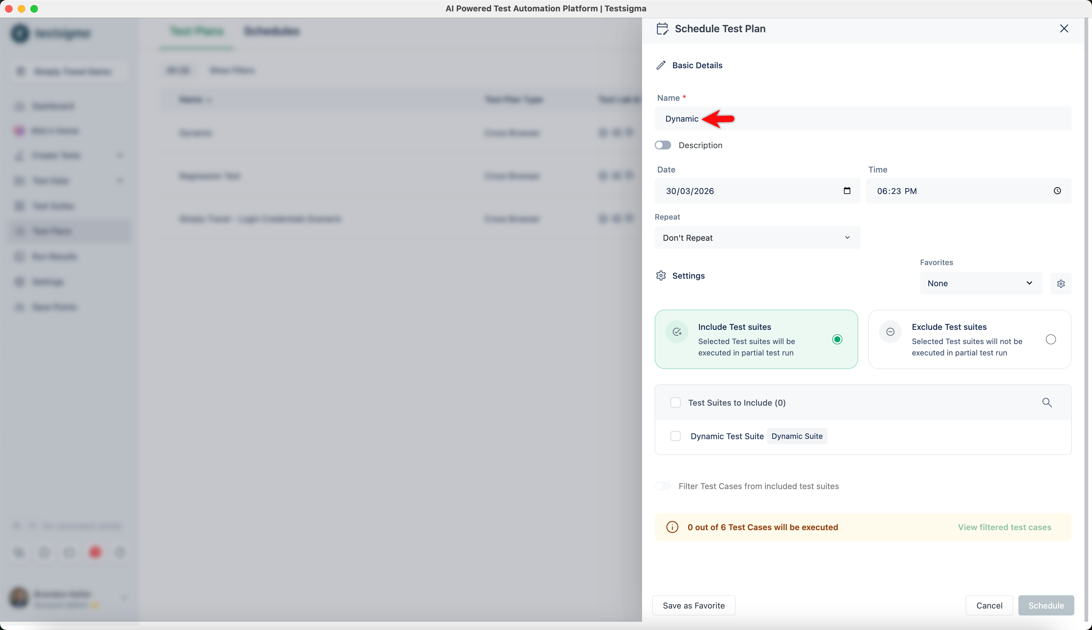This screenshot has height=630, width=1092.
Task: Toggle Filter Test Cases from included suites
Action: click(x=663, y=486)
